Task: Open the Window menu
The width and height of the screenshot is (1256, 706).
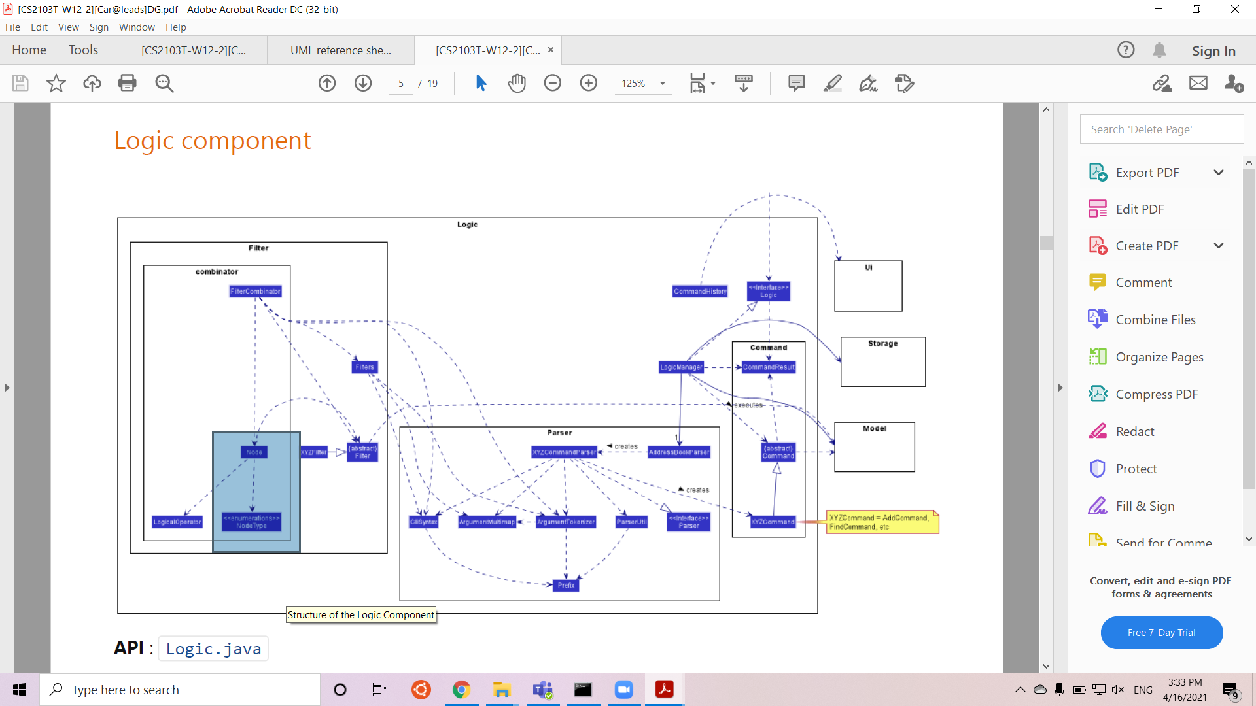Action: click(x=137, y=27)
